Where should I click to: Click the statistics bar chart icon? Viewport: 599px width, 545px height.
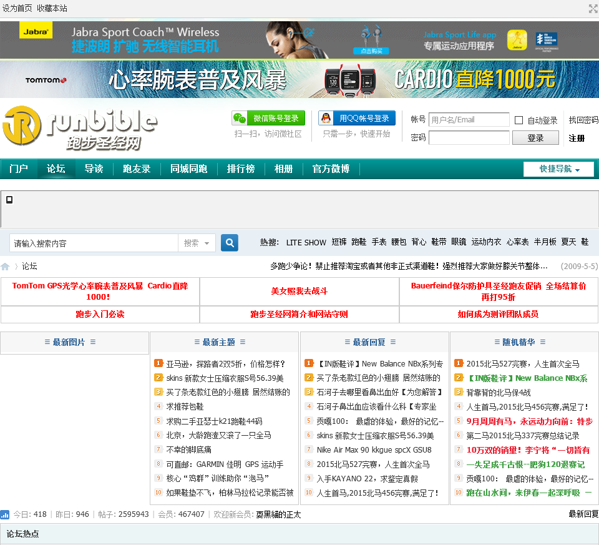point(5,514)
